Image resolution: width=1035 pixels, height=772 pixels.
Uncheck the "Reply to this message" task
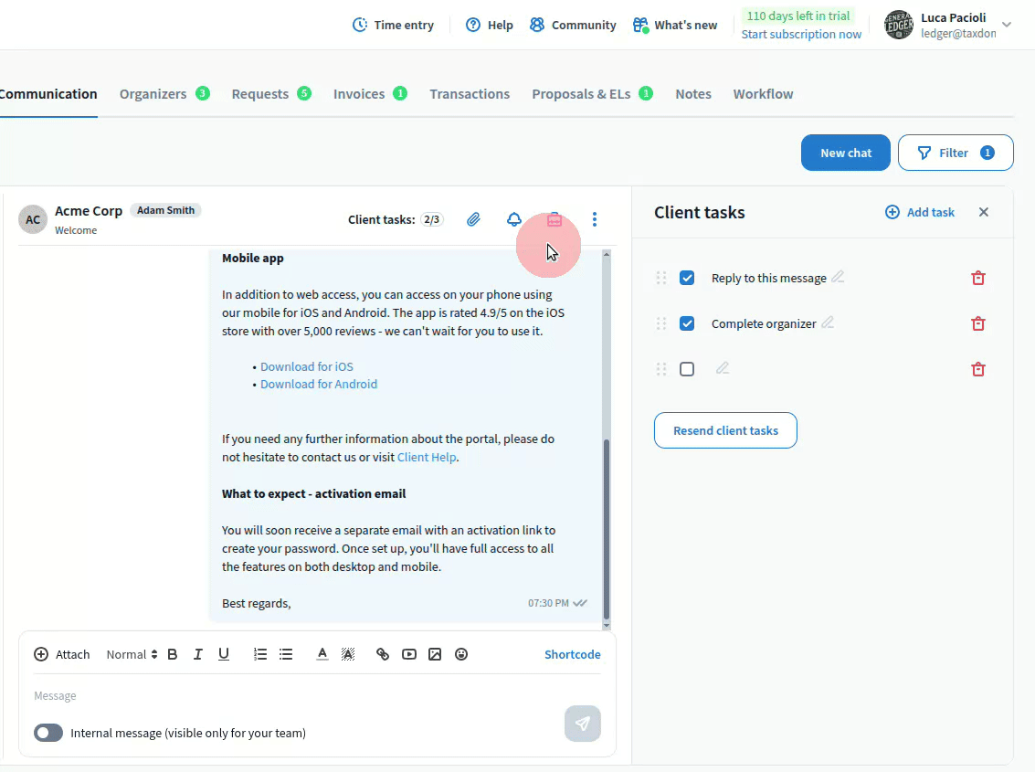[x=687, y=278]
